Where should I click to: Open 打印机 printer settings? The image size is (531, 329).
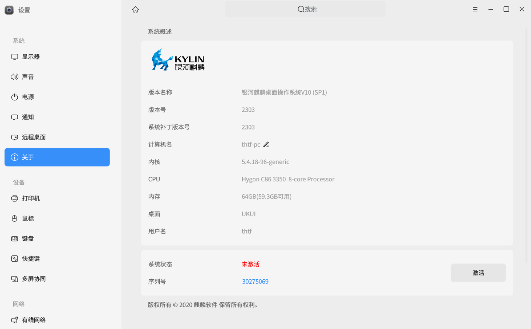coord(31,198)
